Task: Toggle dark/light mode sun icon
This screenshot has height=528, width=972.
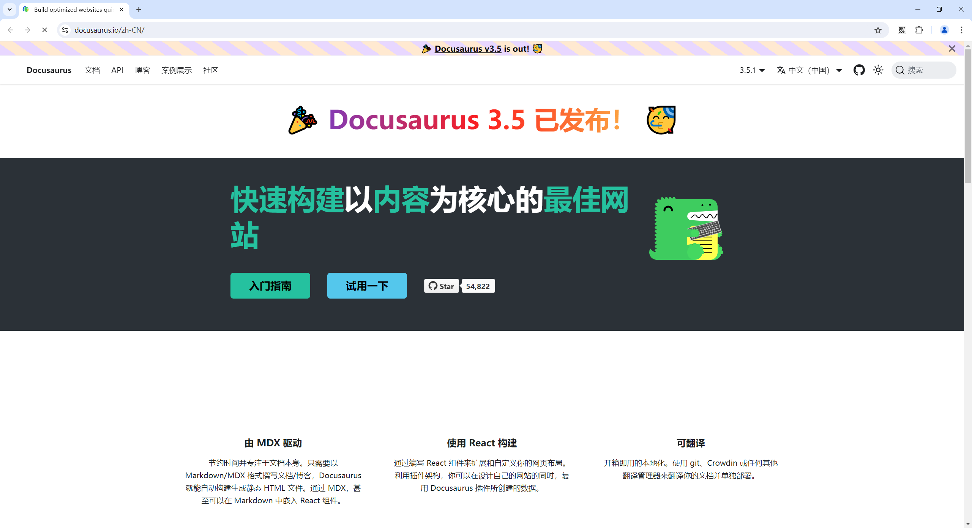Action: pos(878,70)
